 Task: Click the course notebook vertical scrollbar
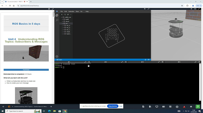pos(54,57)
